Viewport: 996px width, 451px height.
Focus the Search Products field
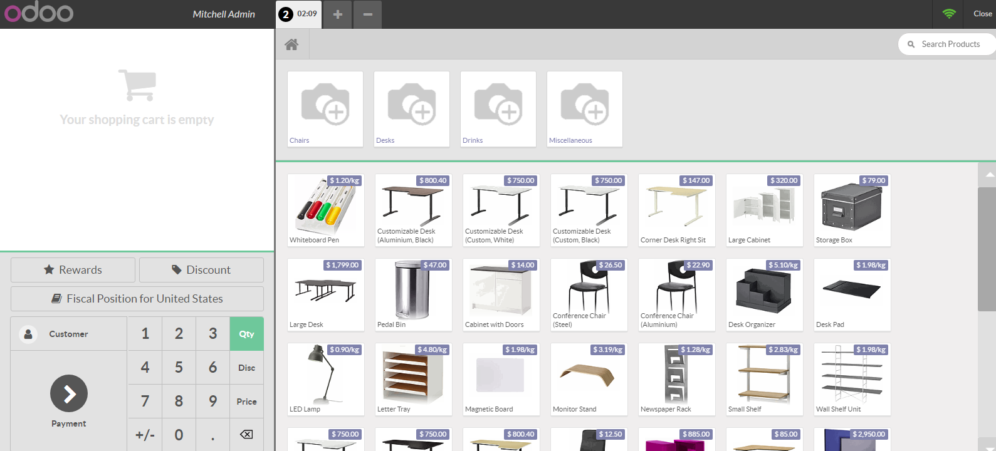tap(947, 44)
